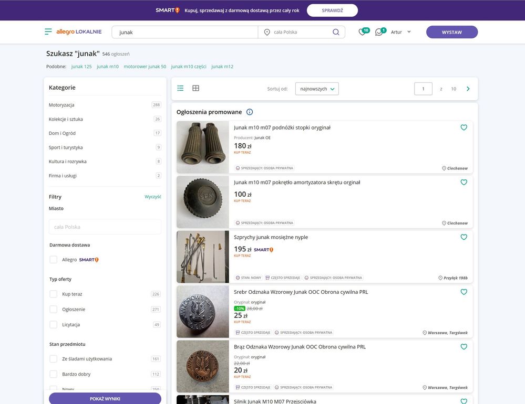Click Przyłęk 198b location tag
Screen dimensions: 525x404
click(x=453, y=278)
